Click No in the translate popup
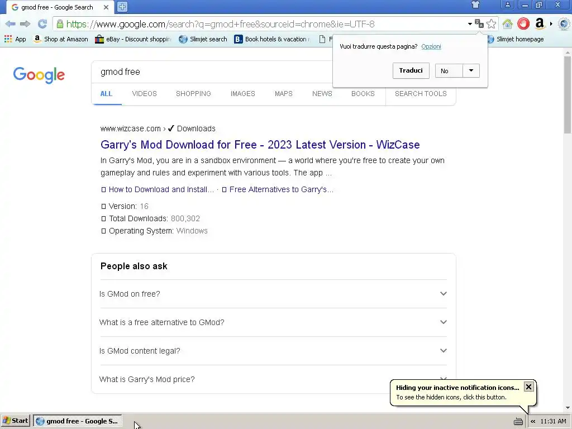Screen dimensions: 572x429 (449, 71)
